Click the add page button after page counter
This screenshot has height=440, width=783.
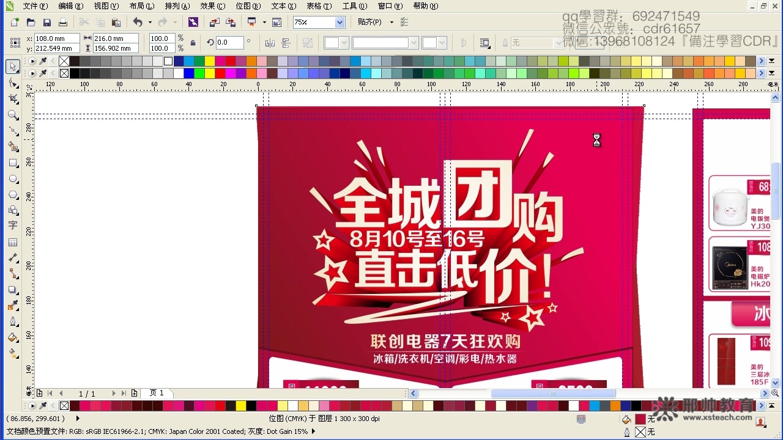134,394
